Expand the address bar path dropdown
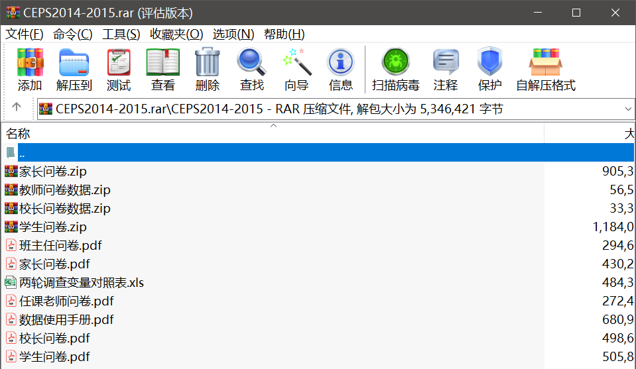 pyautogui.click(x=628, y=109)
